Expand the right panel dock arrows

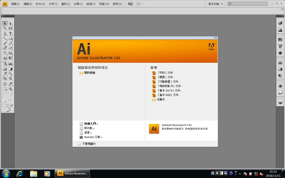click(280, 17)
